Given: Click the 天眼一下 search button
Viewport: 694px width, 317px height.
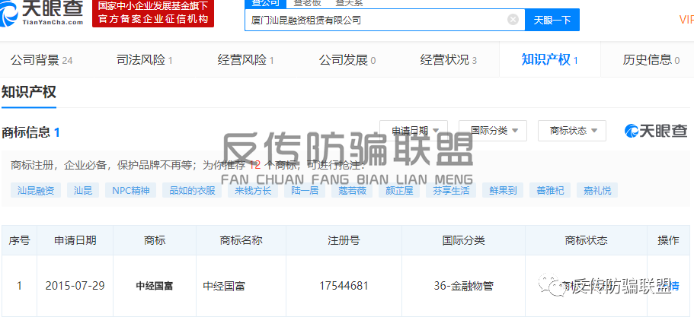Looking at the screenshot, I should (552, 20).
